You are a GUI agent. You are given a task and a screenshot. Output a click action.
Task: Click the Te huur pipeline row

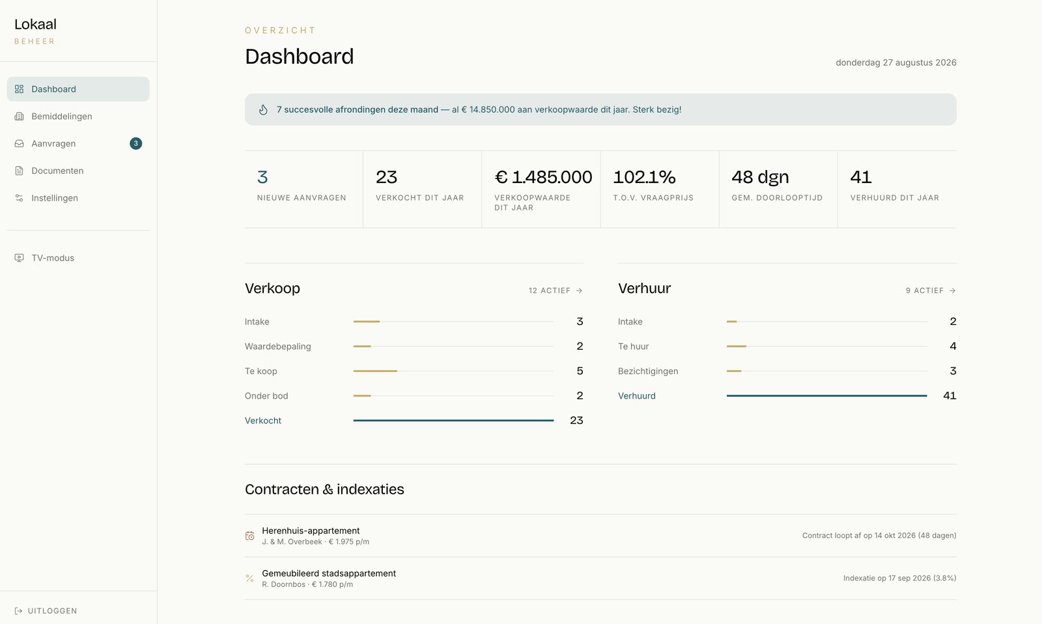(x=787, y=347)
